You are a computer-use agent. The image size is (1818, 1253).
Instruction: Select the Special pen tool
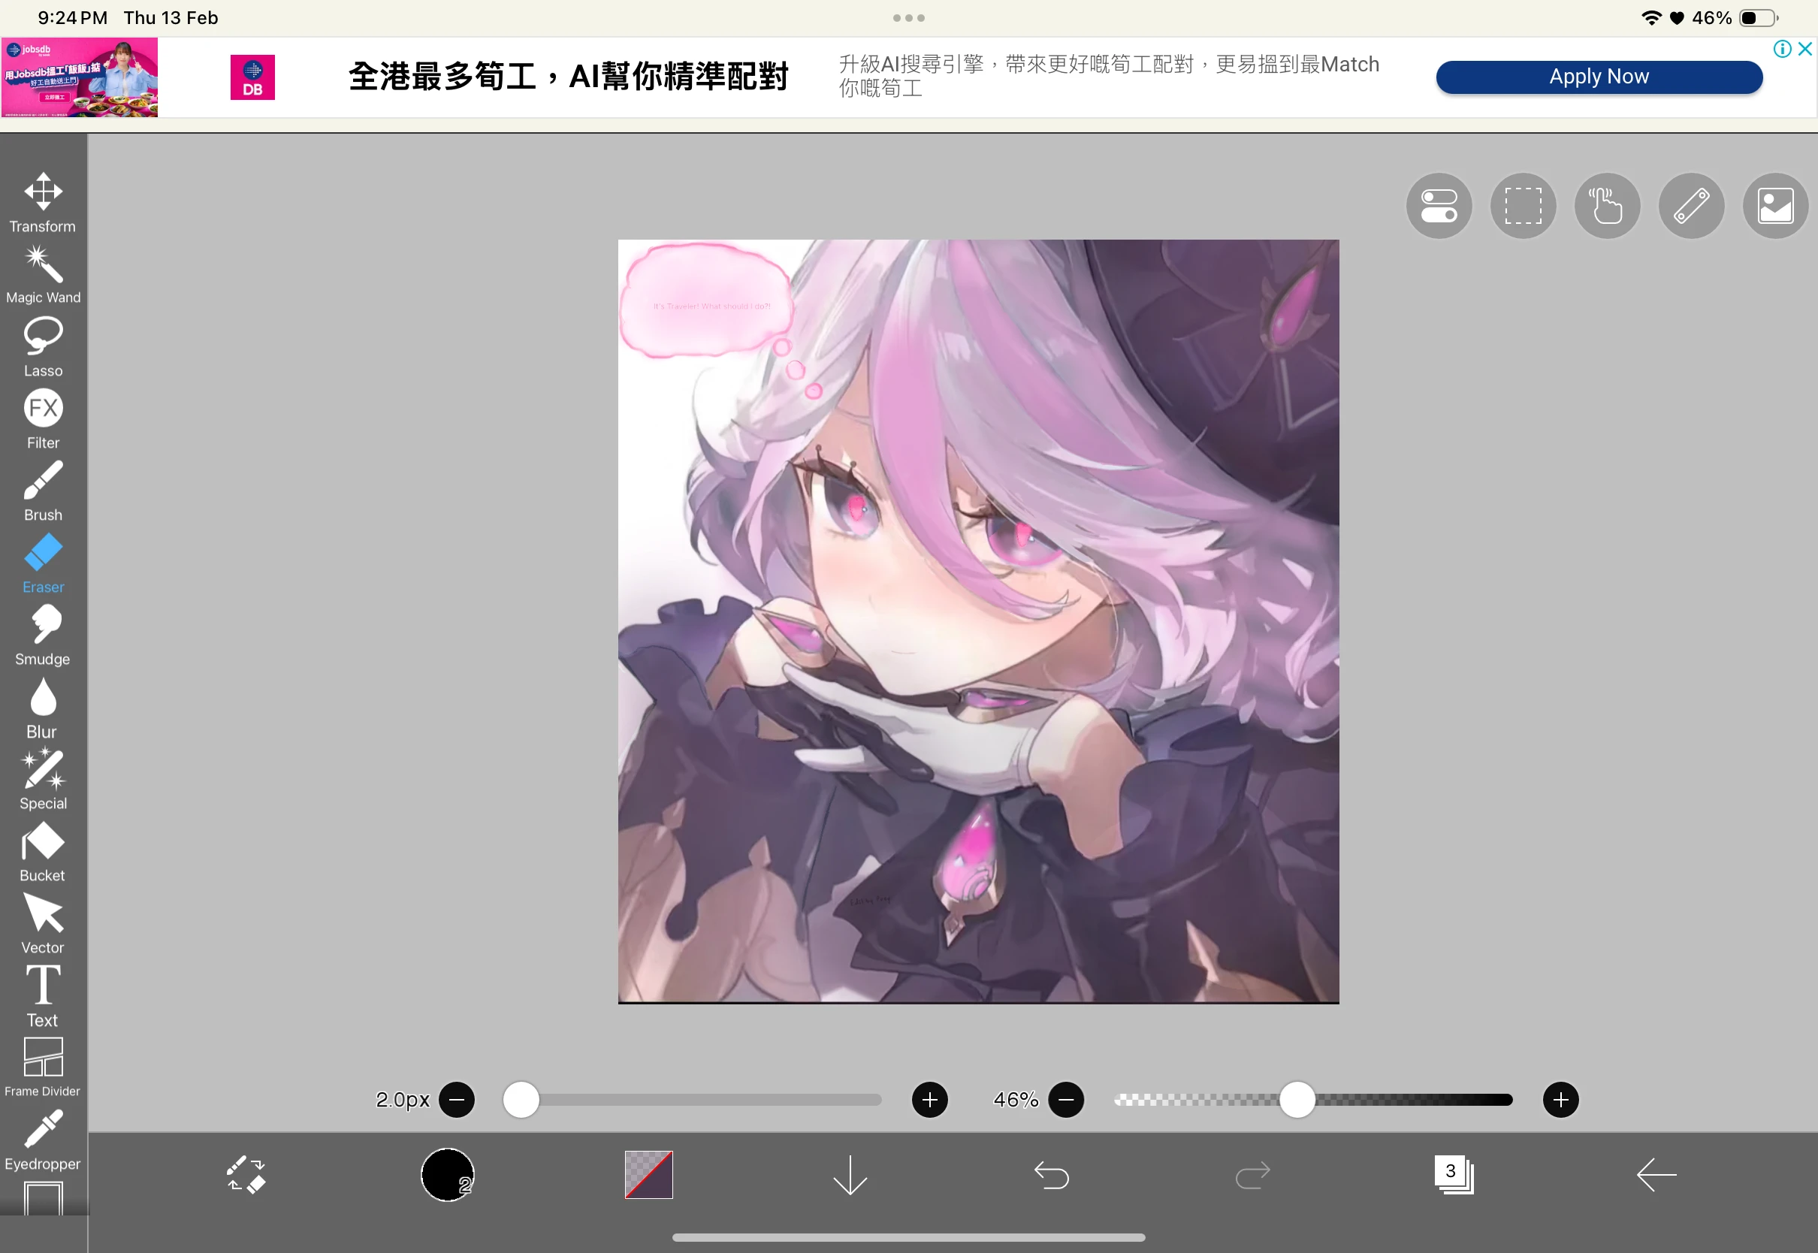point(43,779)
